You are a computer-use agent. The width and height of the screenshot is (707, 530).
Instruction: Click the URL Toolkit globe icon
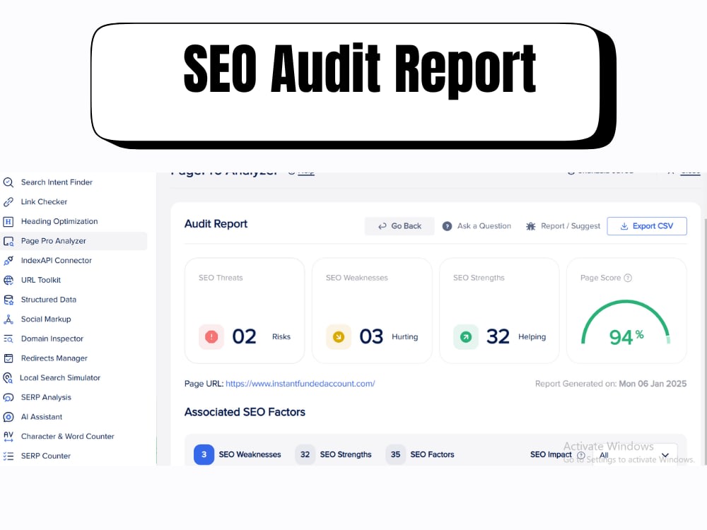click(x=8, y=281)
